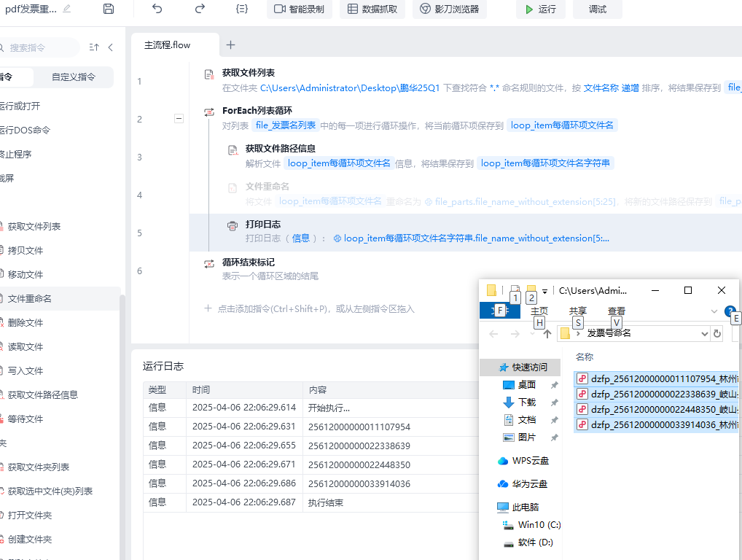Collapse the left command panel chevron
The height and width of the screenshot is (560, 742).
tap(111, 47)
